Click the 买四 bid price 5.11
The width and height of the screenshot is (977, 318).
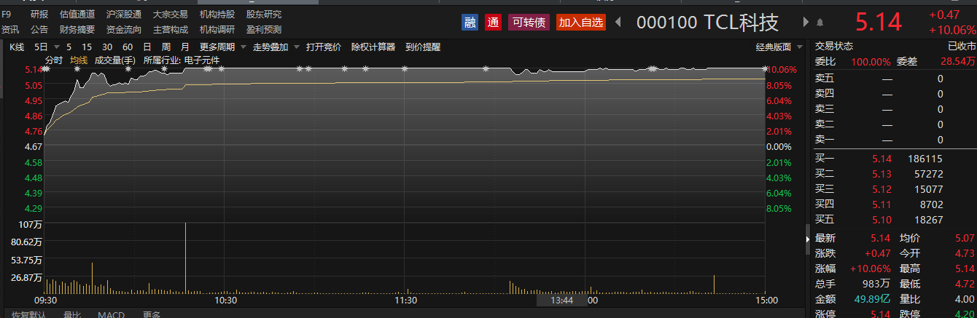882,204
